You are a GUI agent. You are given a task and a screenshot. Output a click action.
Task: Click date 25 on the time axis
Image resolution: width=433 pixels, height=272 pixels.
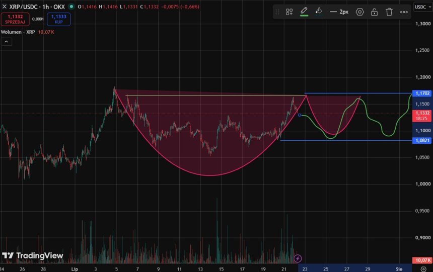326,269
